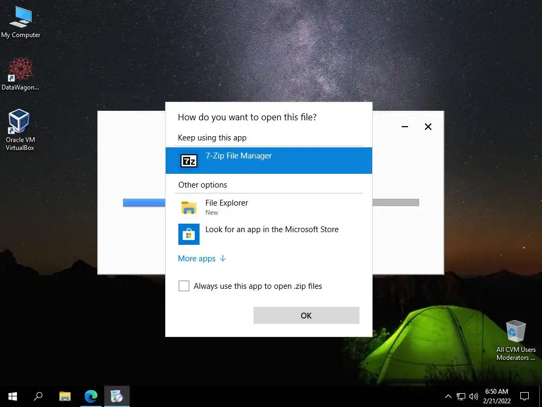Open the volume speaker tray icon

point(474,396)
